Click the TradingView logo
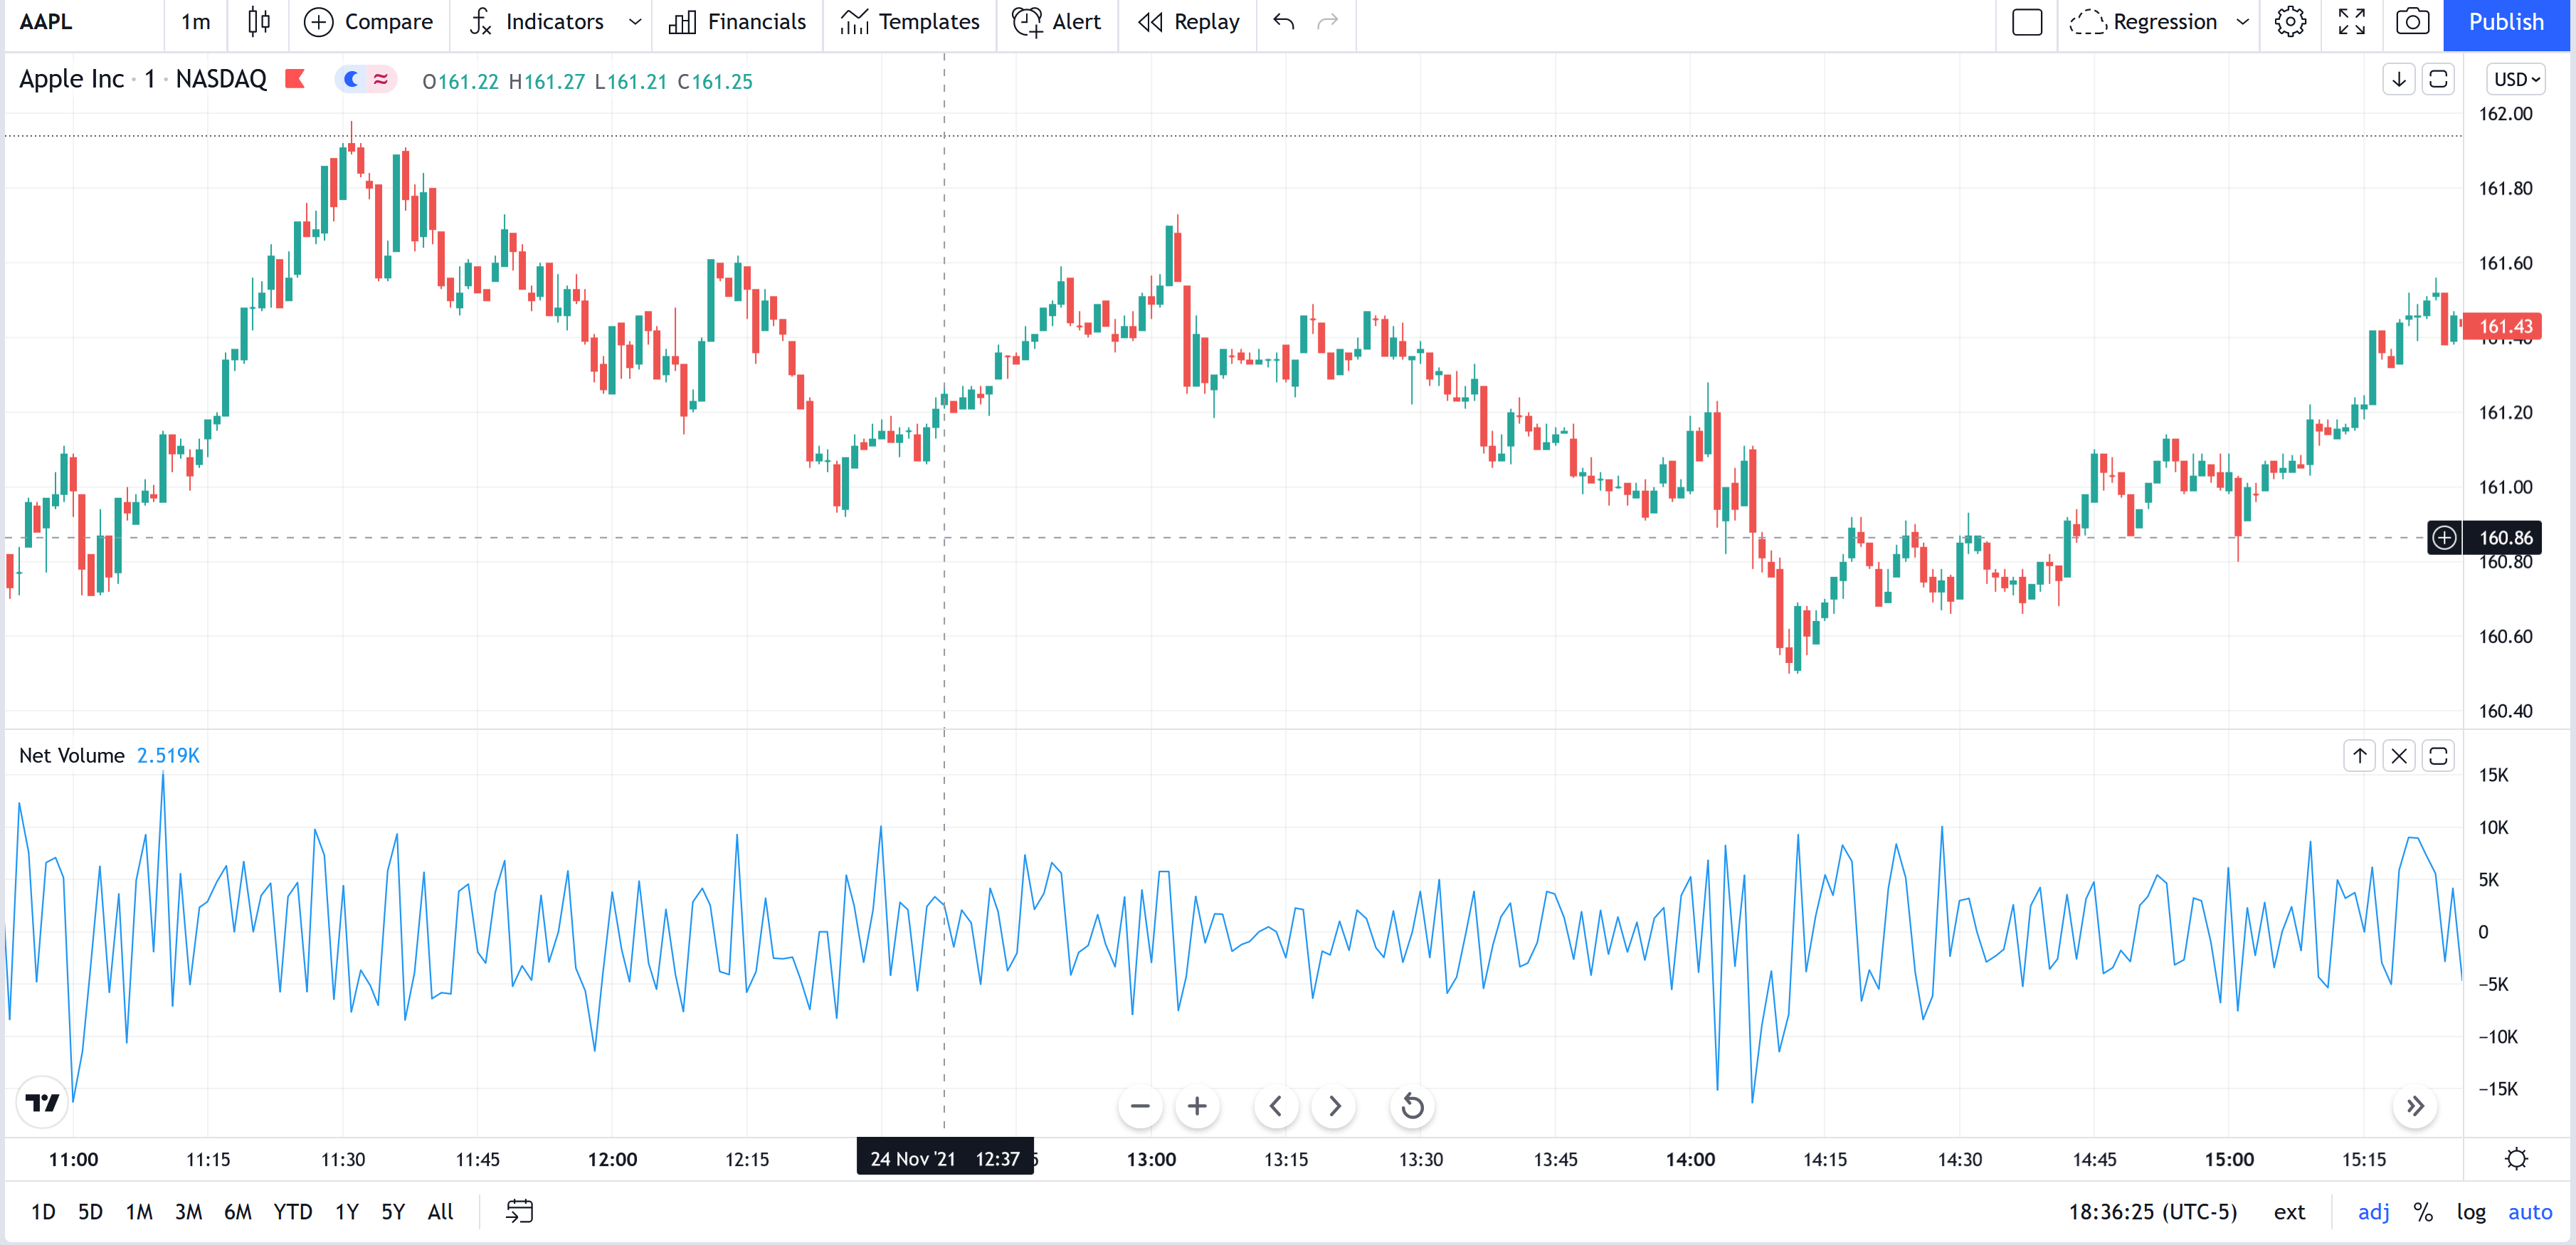2576x1245 pixels. click(x=42, y=1102)
